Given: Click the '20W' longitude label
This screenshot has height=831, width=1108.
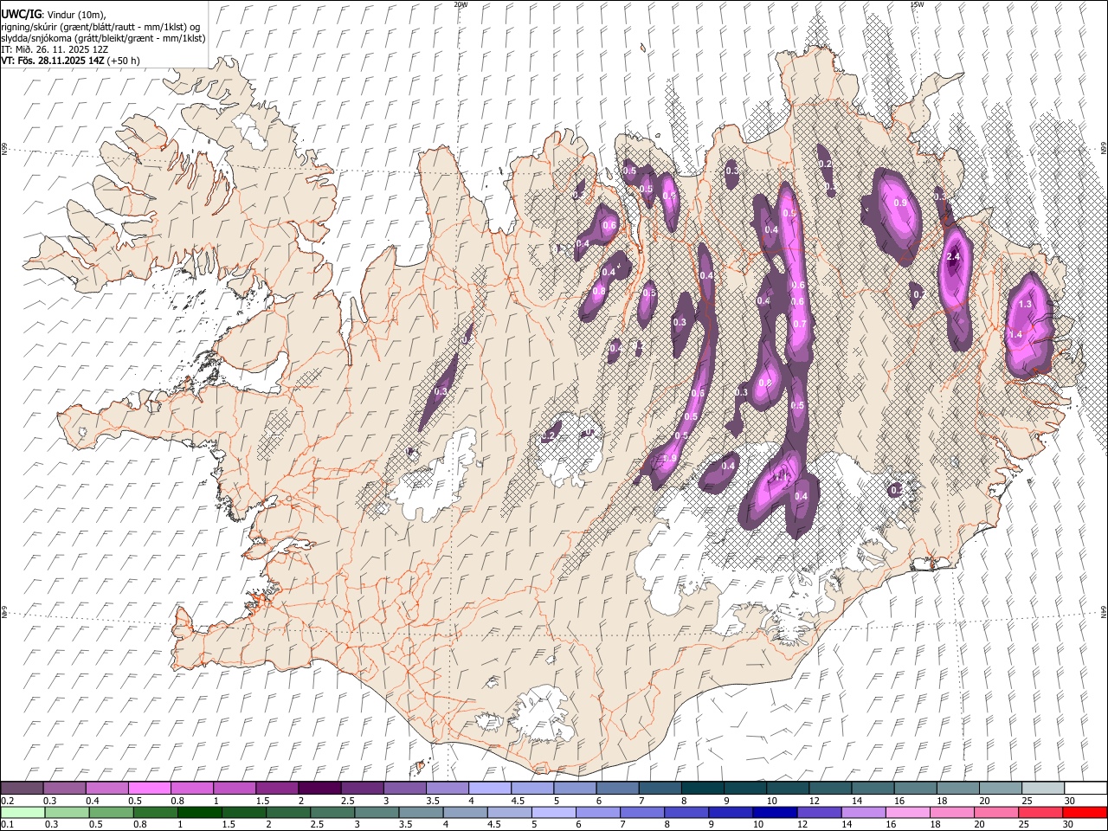Looking at the screenshot, I should (x=461, y=4).
